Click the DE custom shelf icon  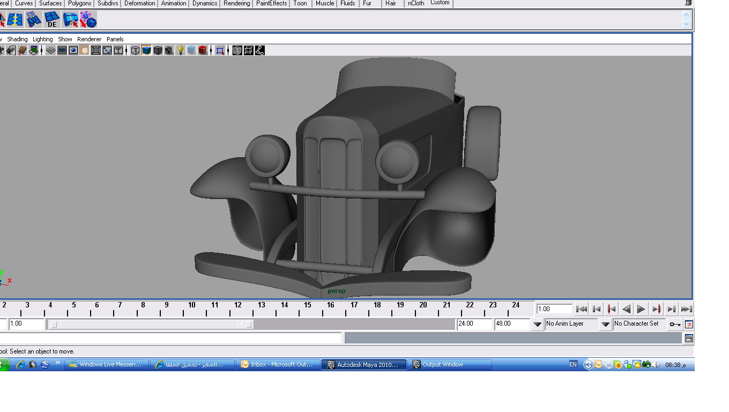52,20
